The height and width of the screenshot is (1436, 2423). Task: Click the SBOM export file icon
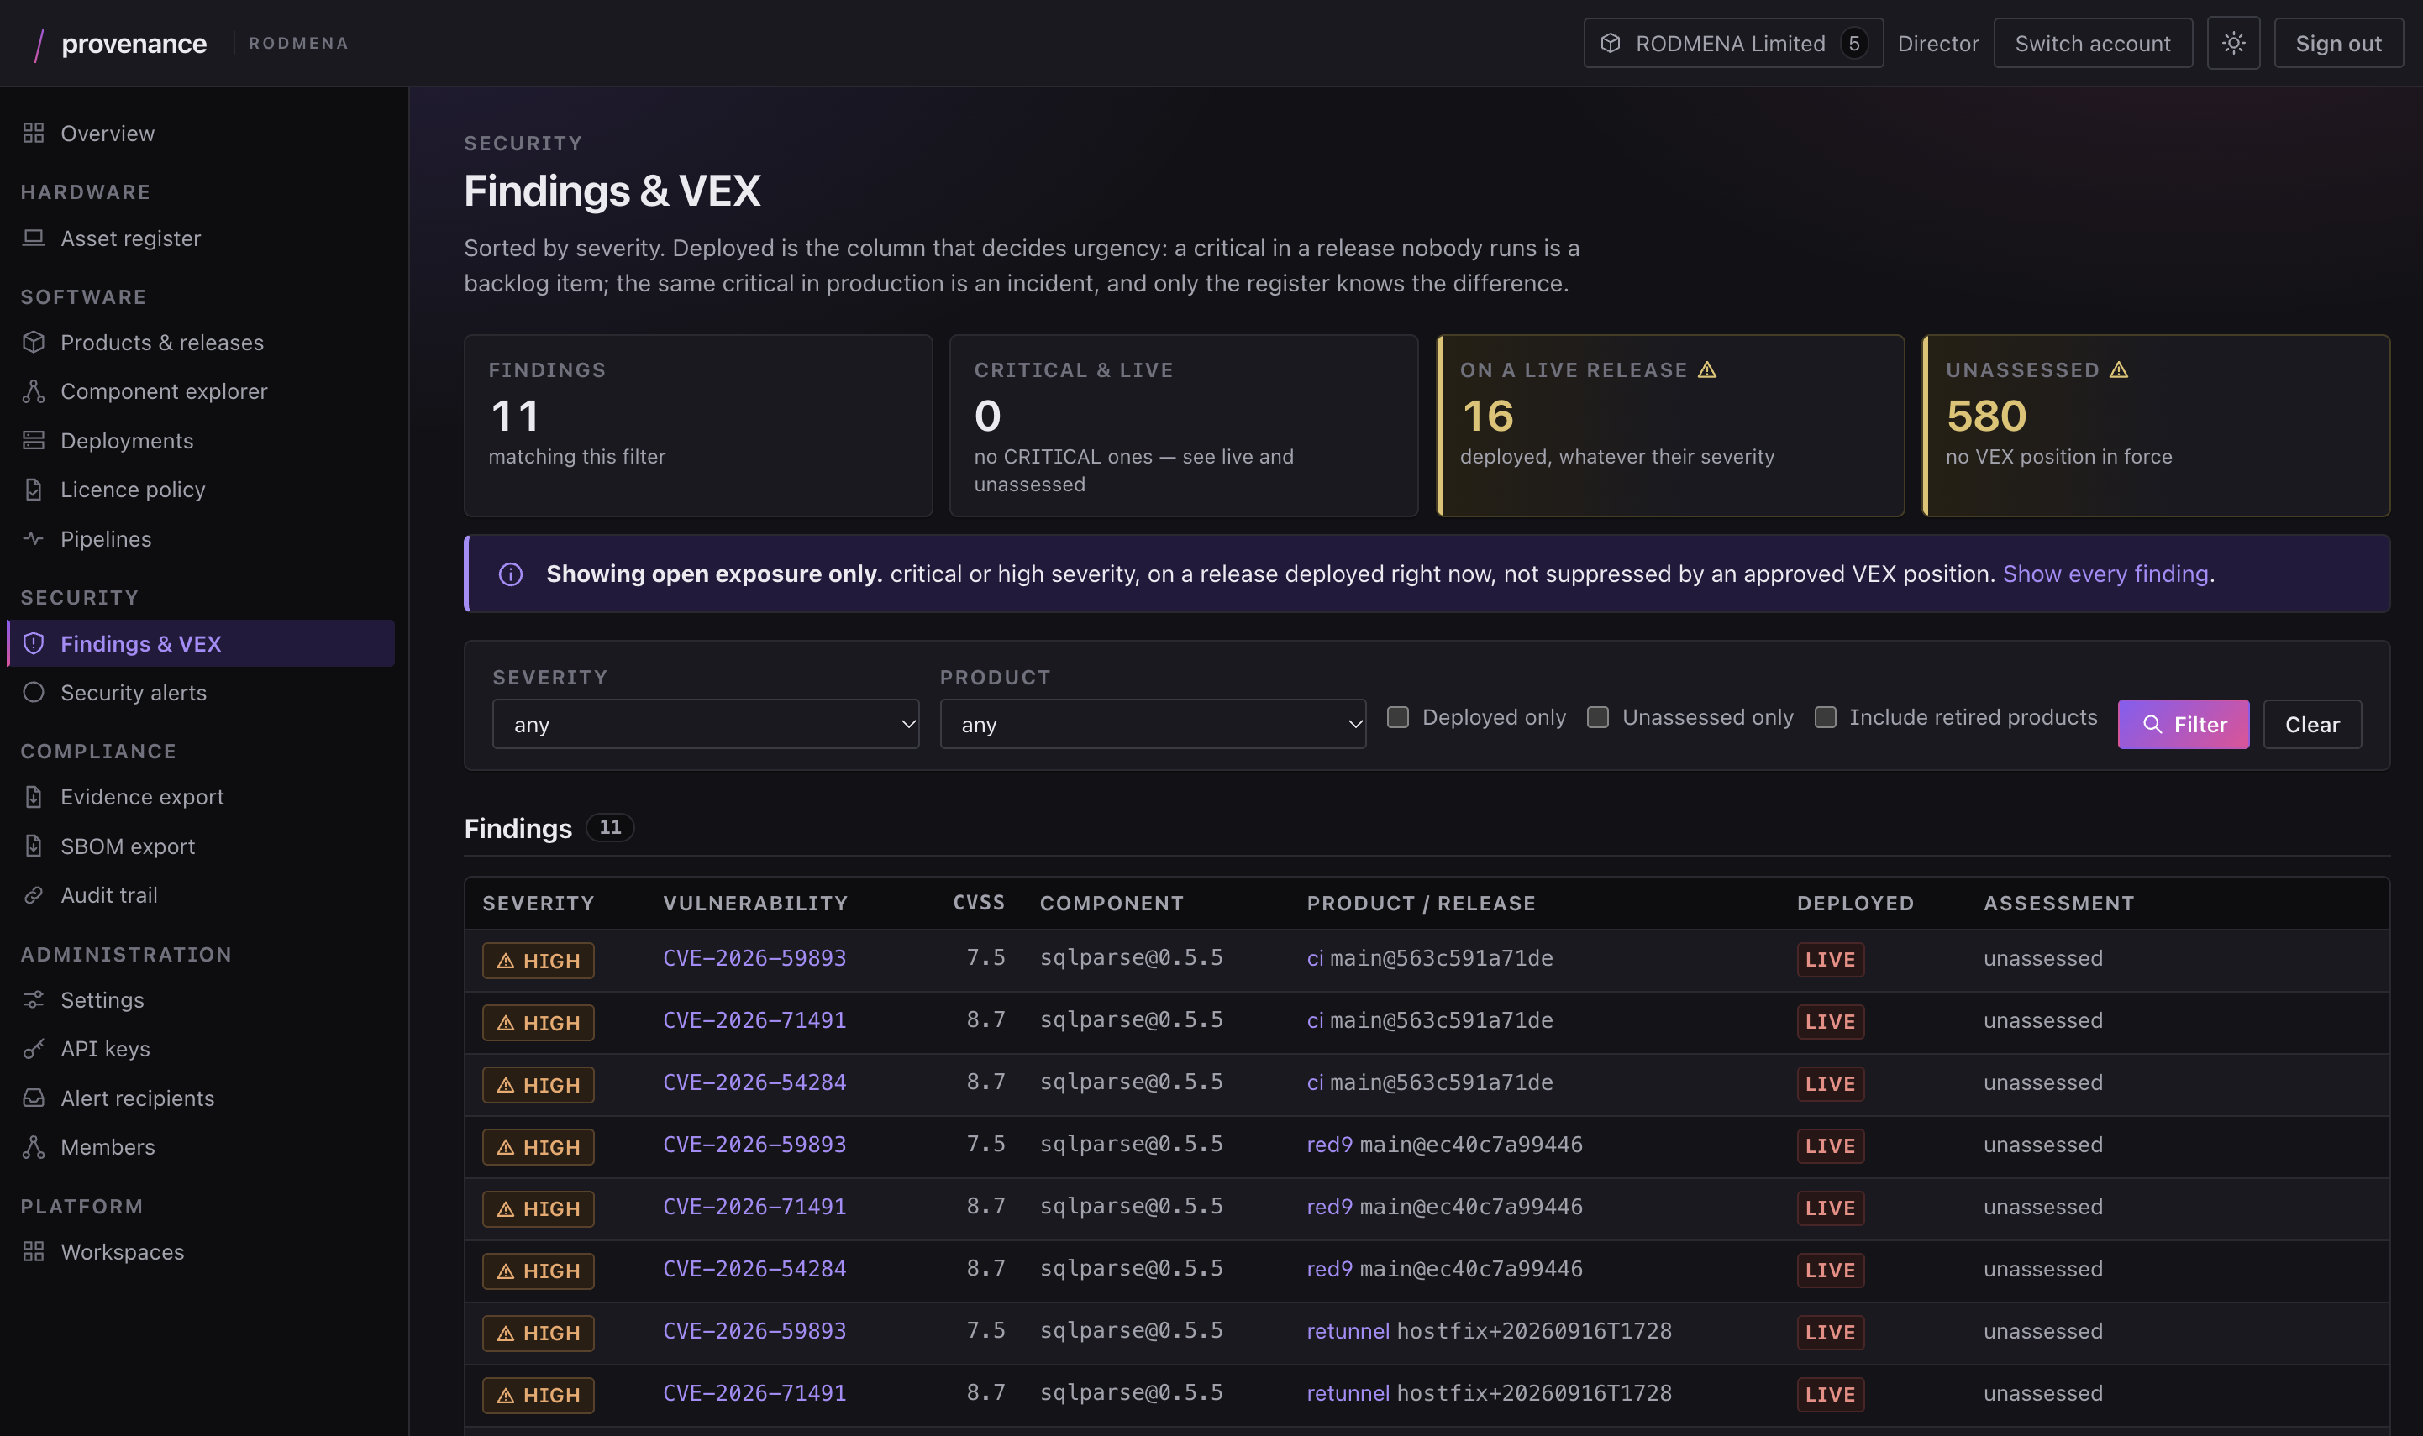pos(34,846)
